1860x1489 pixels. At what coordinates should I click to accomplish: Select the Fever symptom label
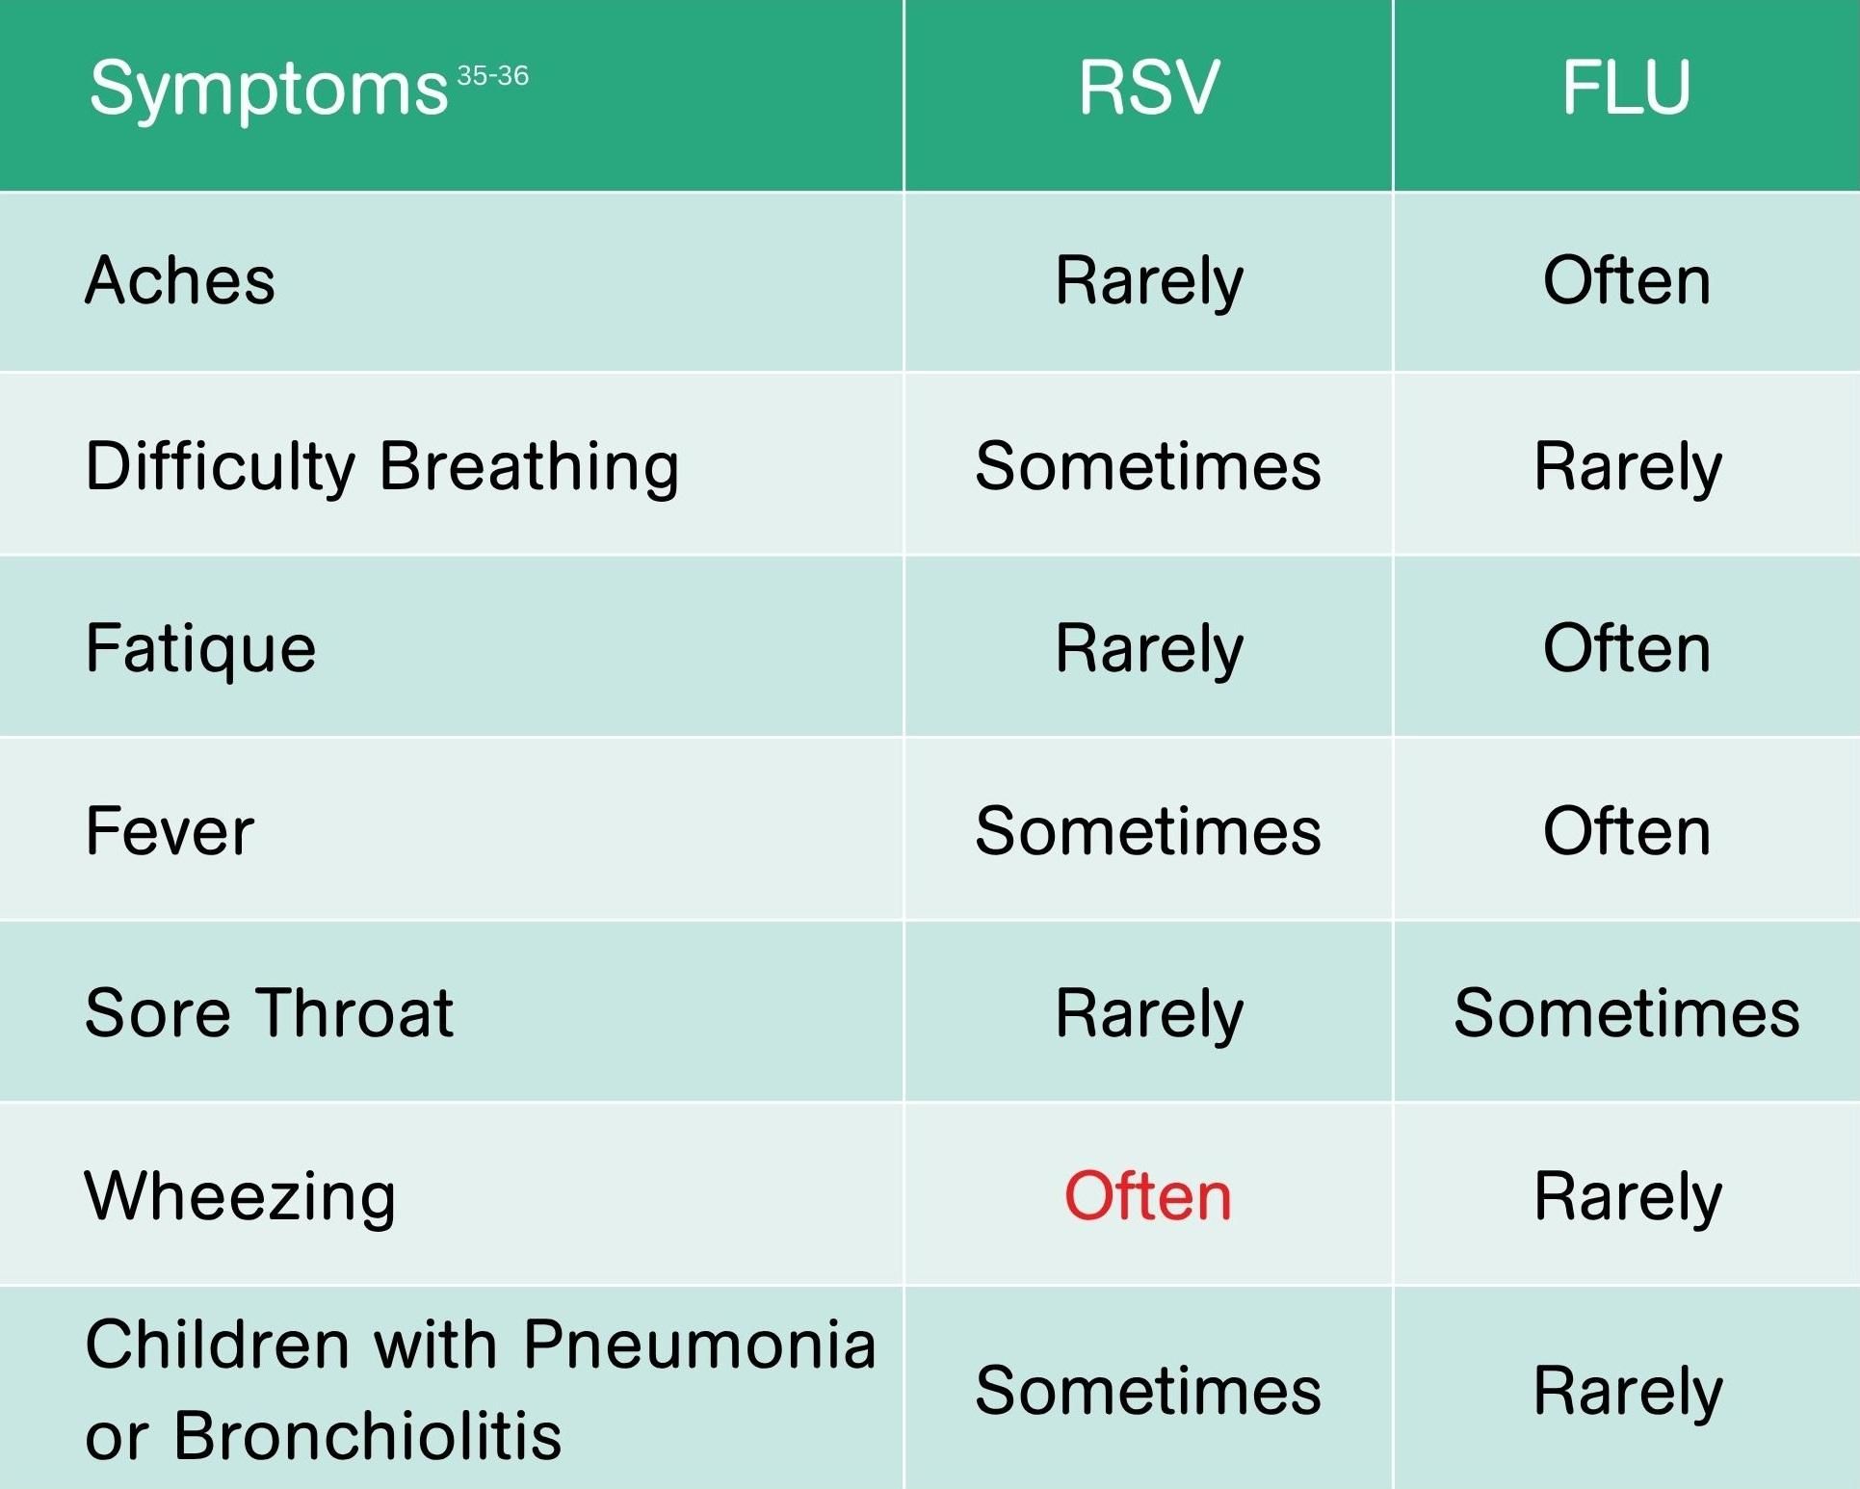(x=170, y=831)
